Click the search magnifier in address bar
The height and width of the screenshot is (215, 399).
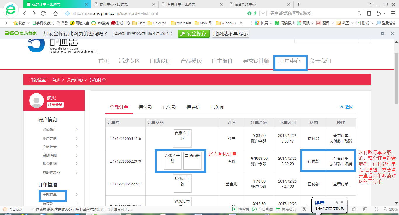pos(359,13)
